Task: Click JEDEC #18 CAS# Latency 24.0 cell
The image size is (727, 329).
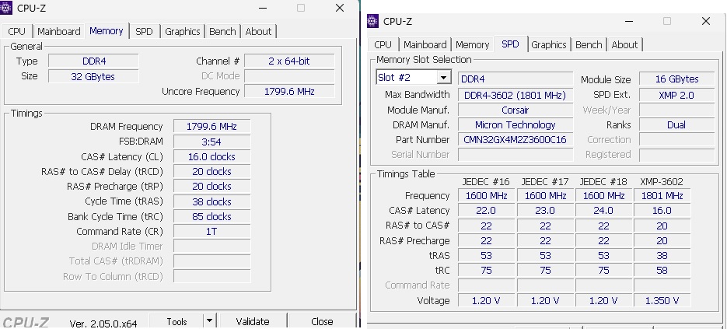Action: [603, 211]
